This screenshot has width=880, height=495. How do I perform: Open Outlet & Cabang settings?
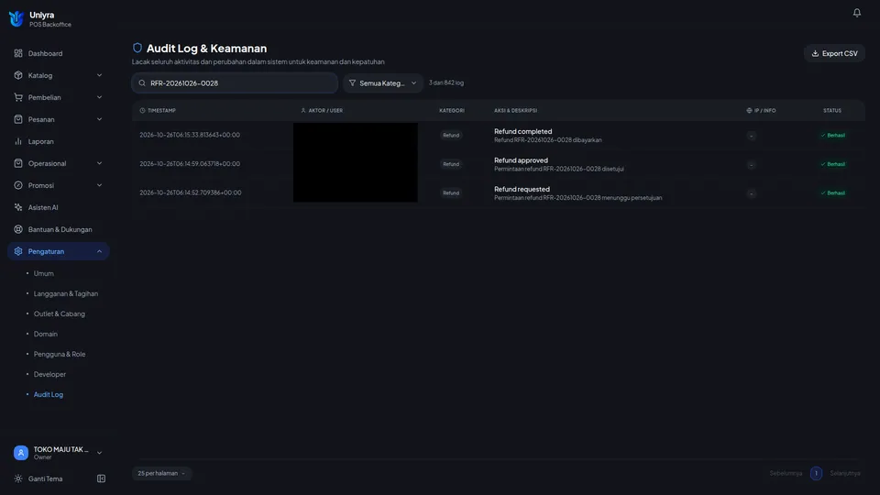60,313
